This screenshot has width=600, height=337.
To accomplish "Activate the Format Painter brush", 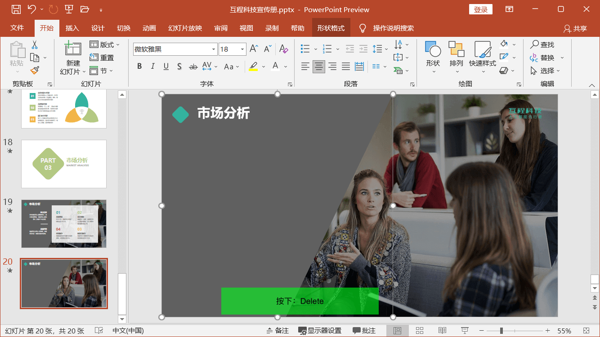I will [35, 70].
